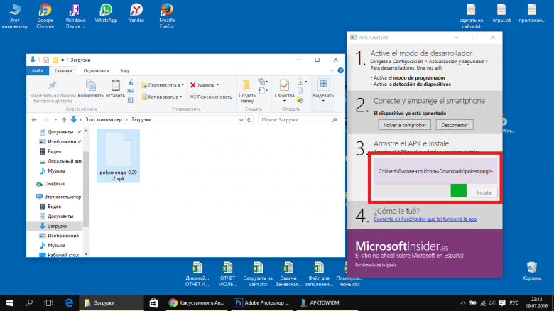
Task: Select игры.txt file on desktop
Action: [501, 13]
